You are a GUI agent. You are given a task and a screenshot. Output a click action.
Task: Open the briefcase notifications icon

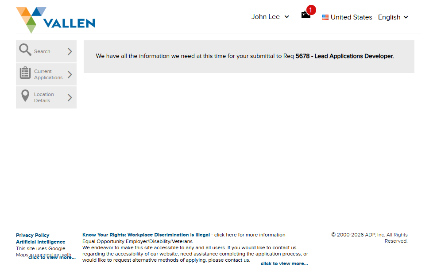(306, 15)
